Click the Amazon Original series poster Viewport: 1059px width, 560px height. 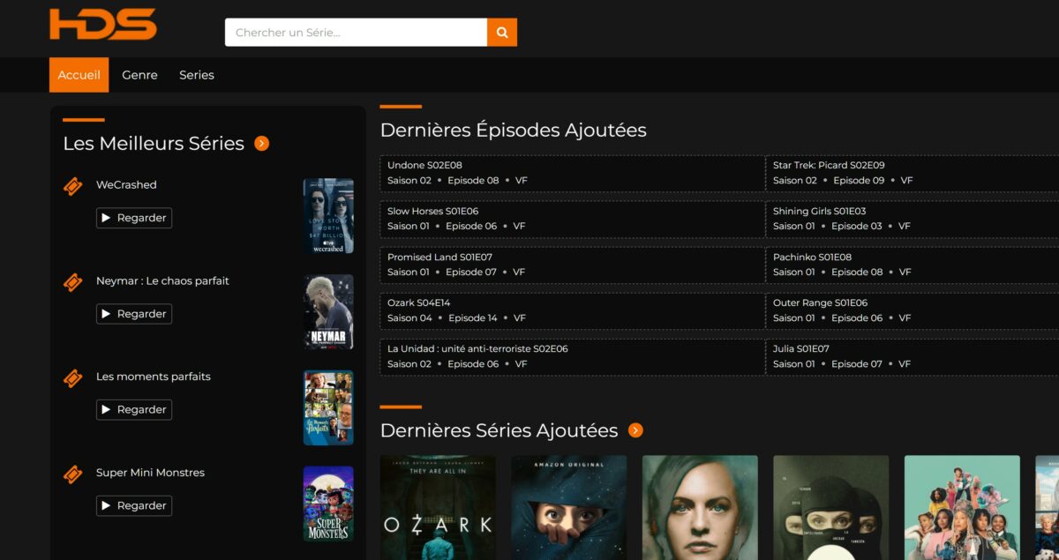click(x=569, y=508)
